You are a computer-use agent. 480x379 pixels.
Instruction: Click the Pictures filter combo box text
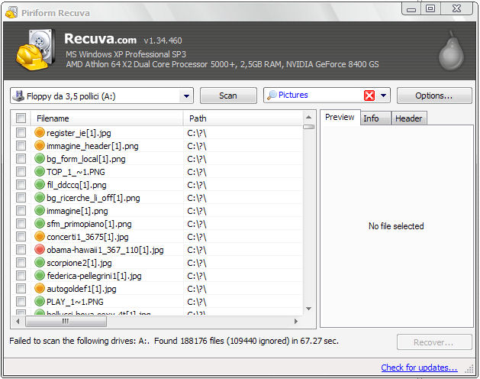coord(293,95)
